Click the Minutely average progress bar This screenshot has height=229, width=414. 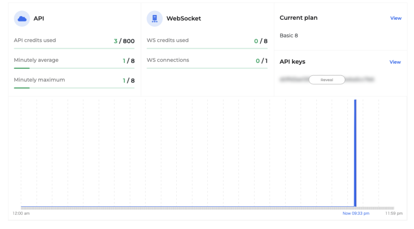74,68
